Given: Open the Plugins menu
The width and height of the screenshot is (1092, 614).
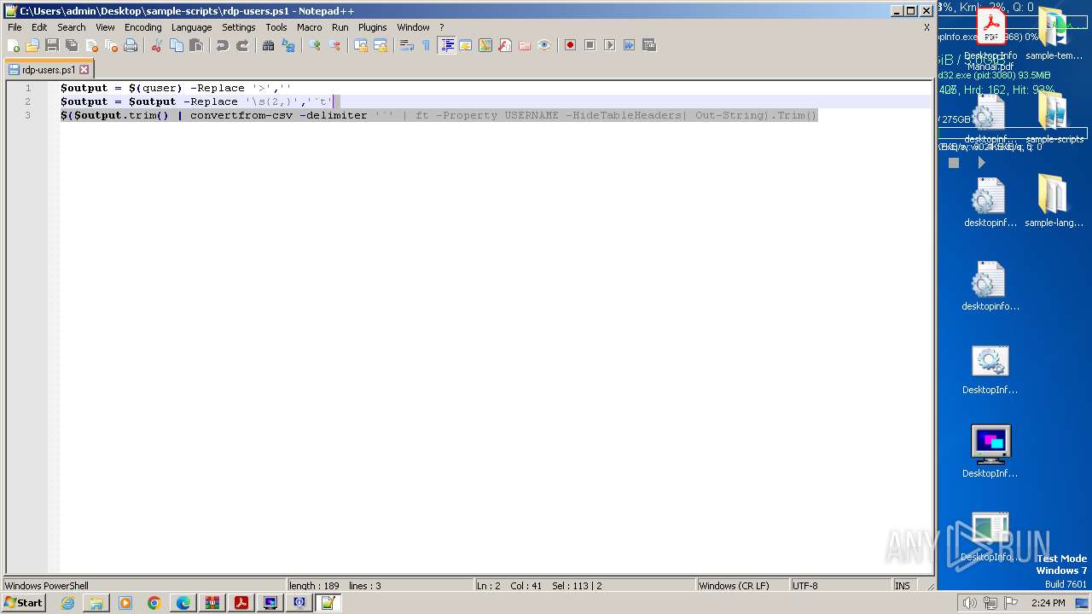Looking at the screenshot, I should coord(373,27).
